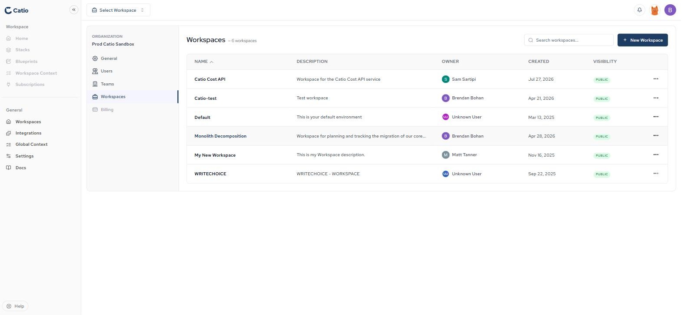The height and width of the screenshot is (315, 685).
Task: Click the Created column header
Action: pos(539,62)
